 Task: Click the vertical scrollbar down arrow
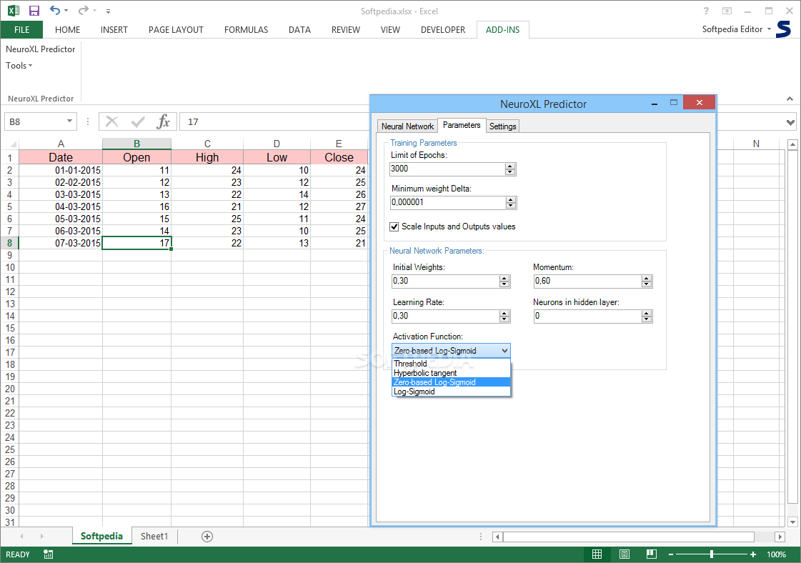tap(792, 522)
